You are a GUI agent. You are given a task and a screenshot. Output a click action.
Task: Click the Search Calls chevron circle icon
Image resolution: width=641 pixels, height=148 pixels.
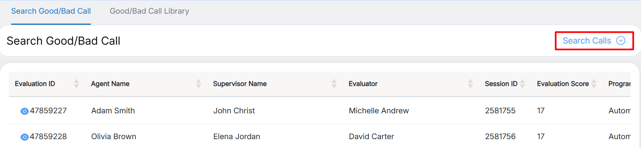point(621,41)
